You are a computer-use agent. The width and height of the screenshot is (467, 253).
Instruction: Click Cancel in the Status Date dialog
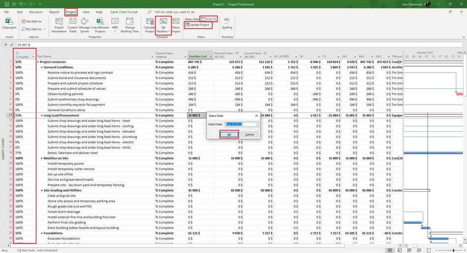point(249,135)
